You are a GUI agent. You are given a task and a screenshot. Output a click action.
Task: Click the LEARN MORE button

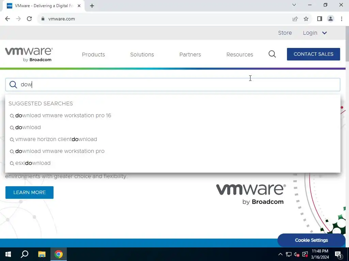[x=29, y=192]
